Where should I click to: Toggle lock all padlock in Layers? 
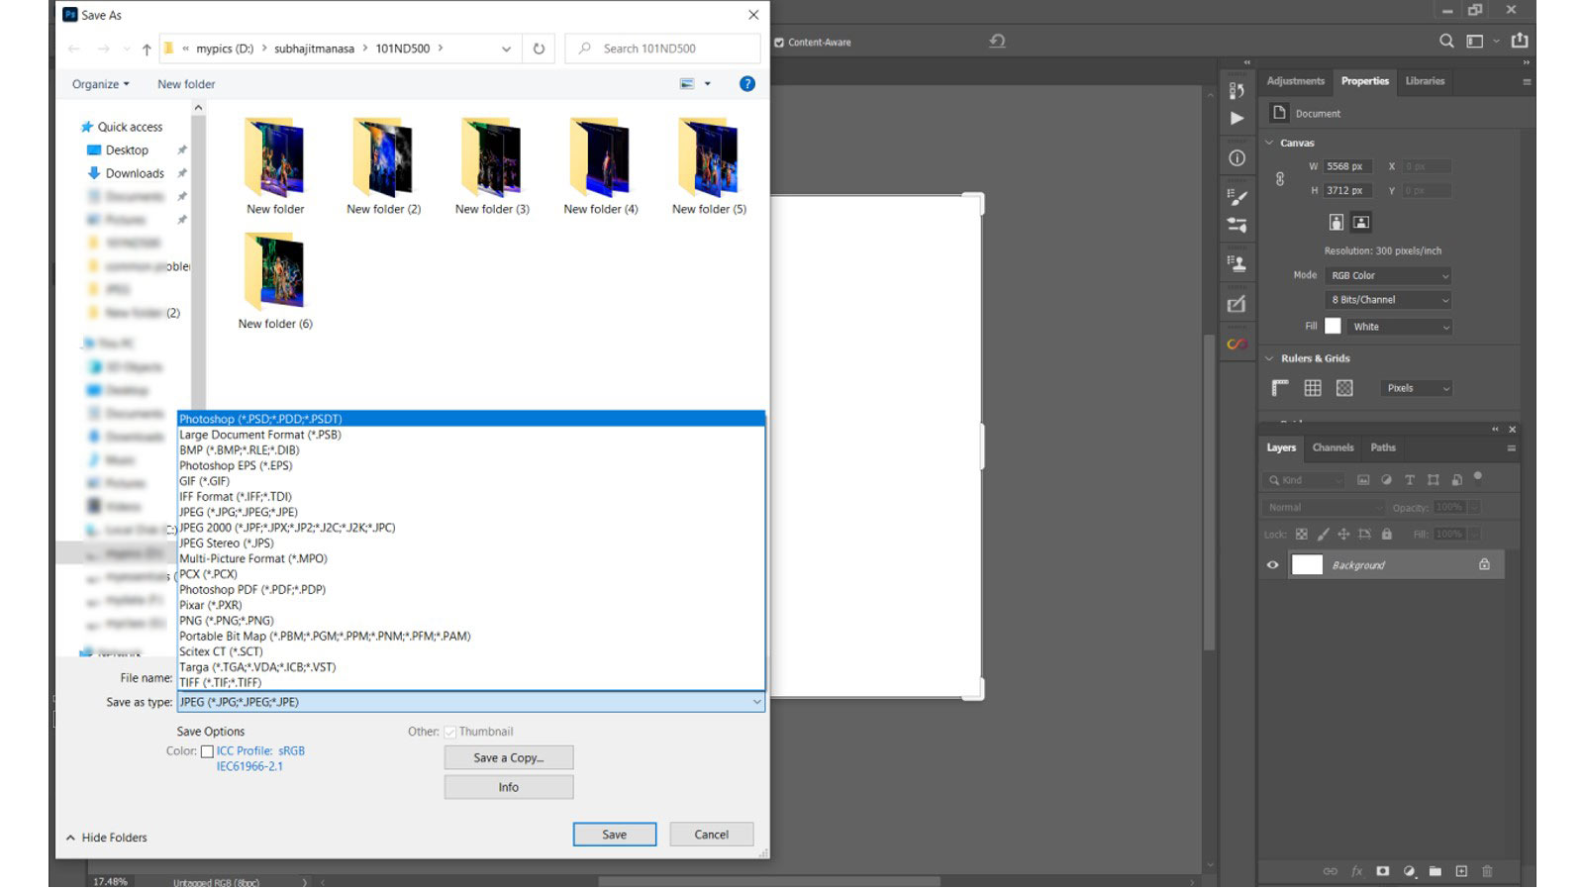[1386, 535]
